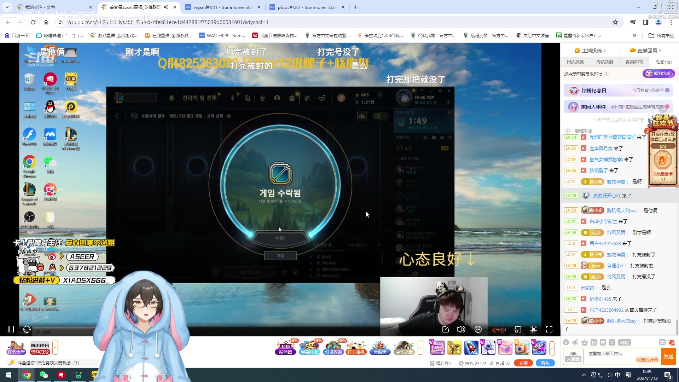The image size is (679, 382).
Task: Show hidden system tray icons
Action: (x=584, y=375)
